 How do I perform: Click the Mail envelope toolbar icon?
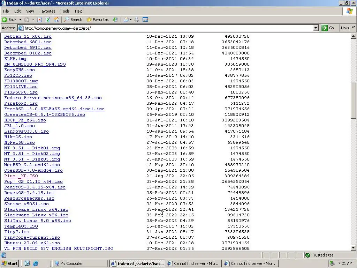(126, 20)
